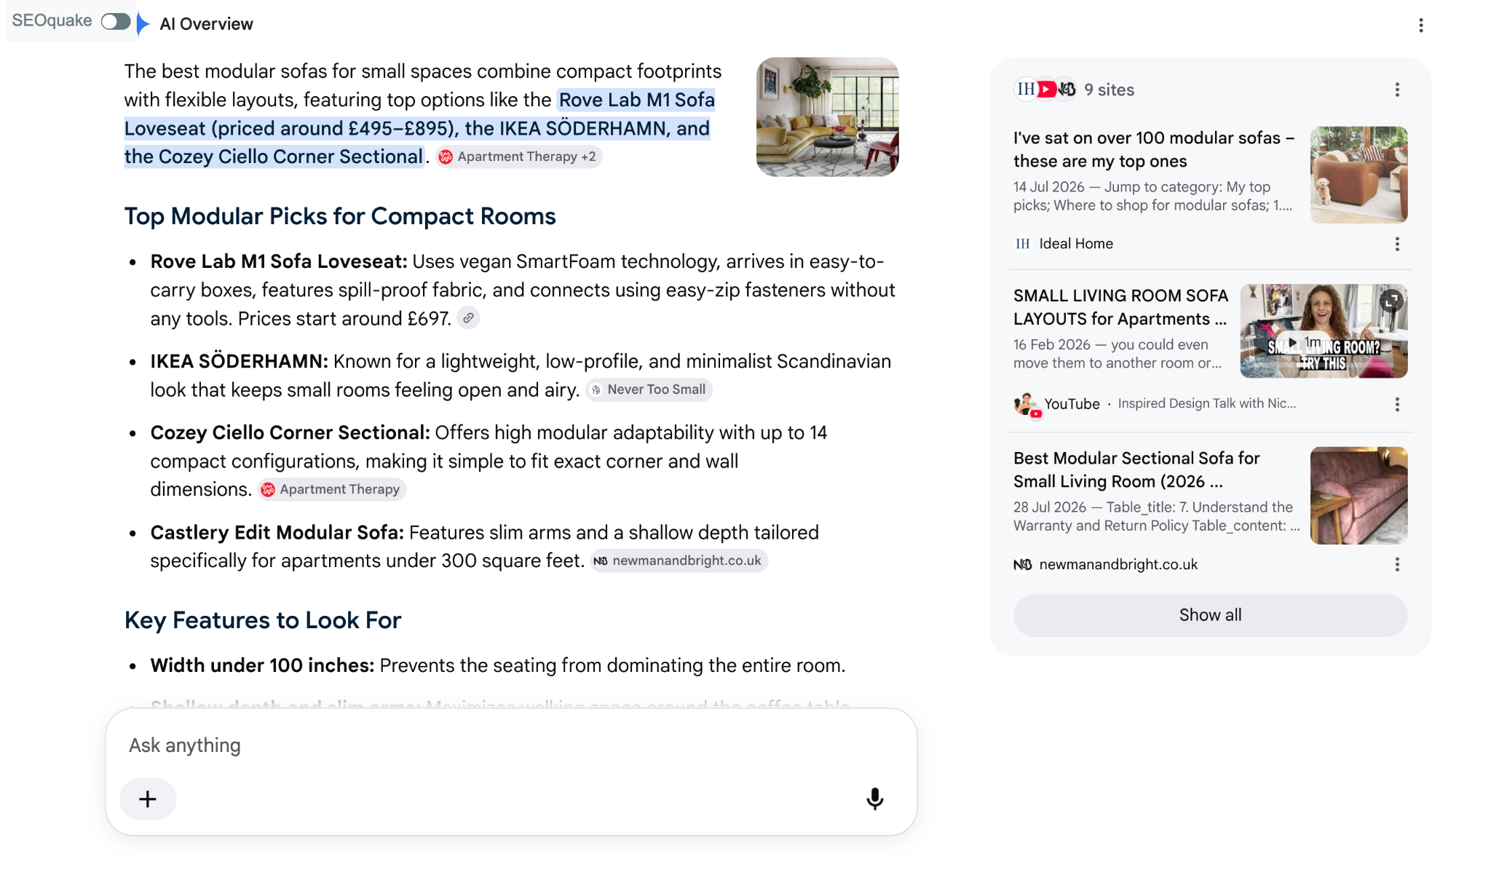Click 'Top Modular Picks for Compact Rooms' heading
The height and width of the screenshot is (875, 1491).
pos(340,216)
